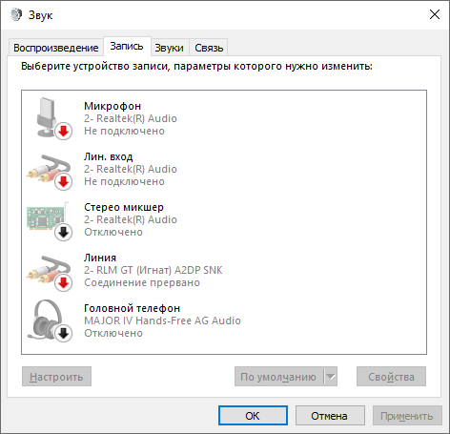
Task: Click the Применить button
Action: [x=407, y=416]
